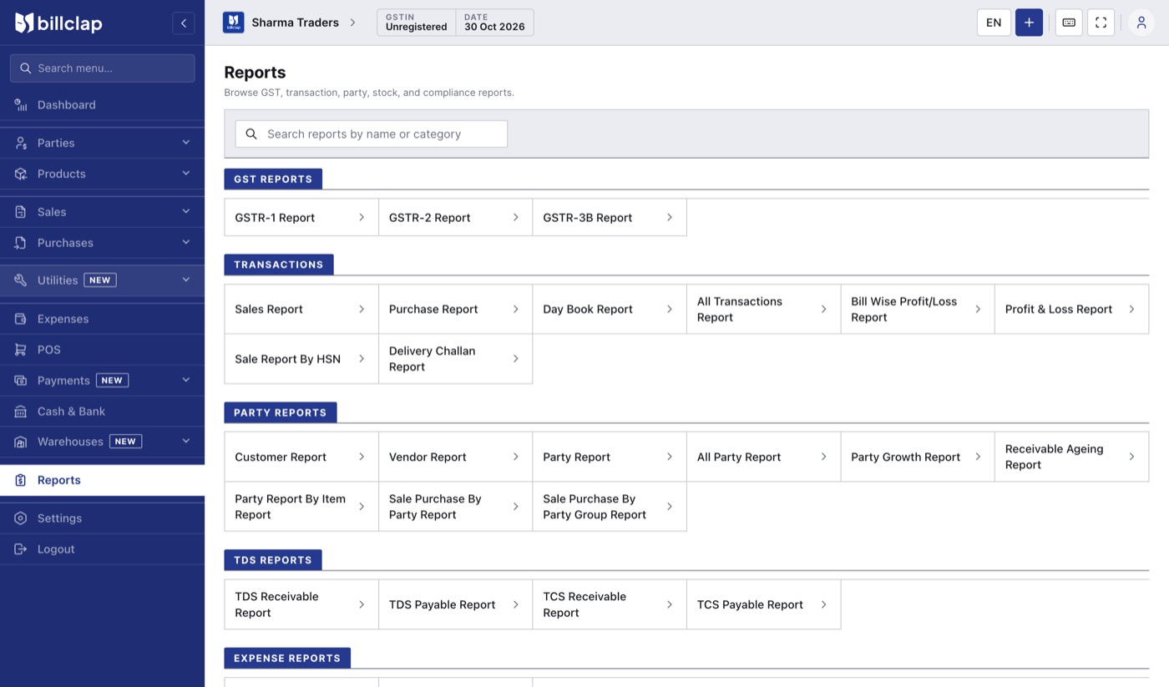This screenshot has height=687, width=1169.
Task: Open the Expenses menu item
Action: click(102, 319)
